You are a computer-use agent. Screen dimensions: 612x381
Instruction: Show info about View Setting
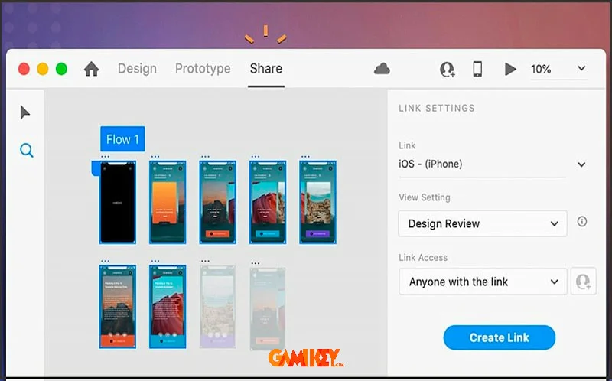point(582,222)
